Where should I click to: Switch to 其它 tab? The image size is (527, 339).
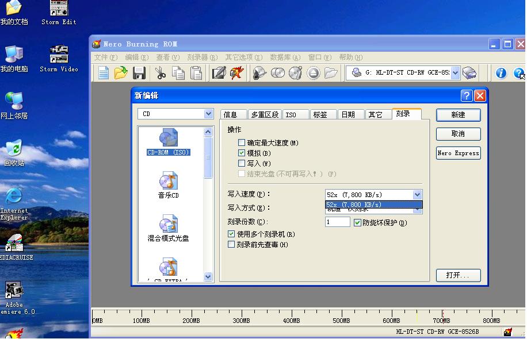coord(379,115)
